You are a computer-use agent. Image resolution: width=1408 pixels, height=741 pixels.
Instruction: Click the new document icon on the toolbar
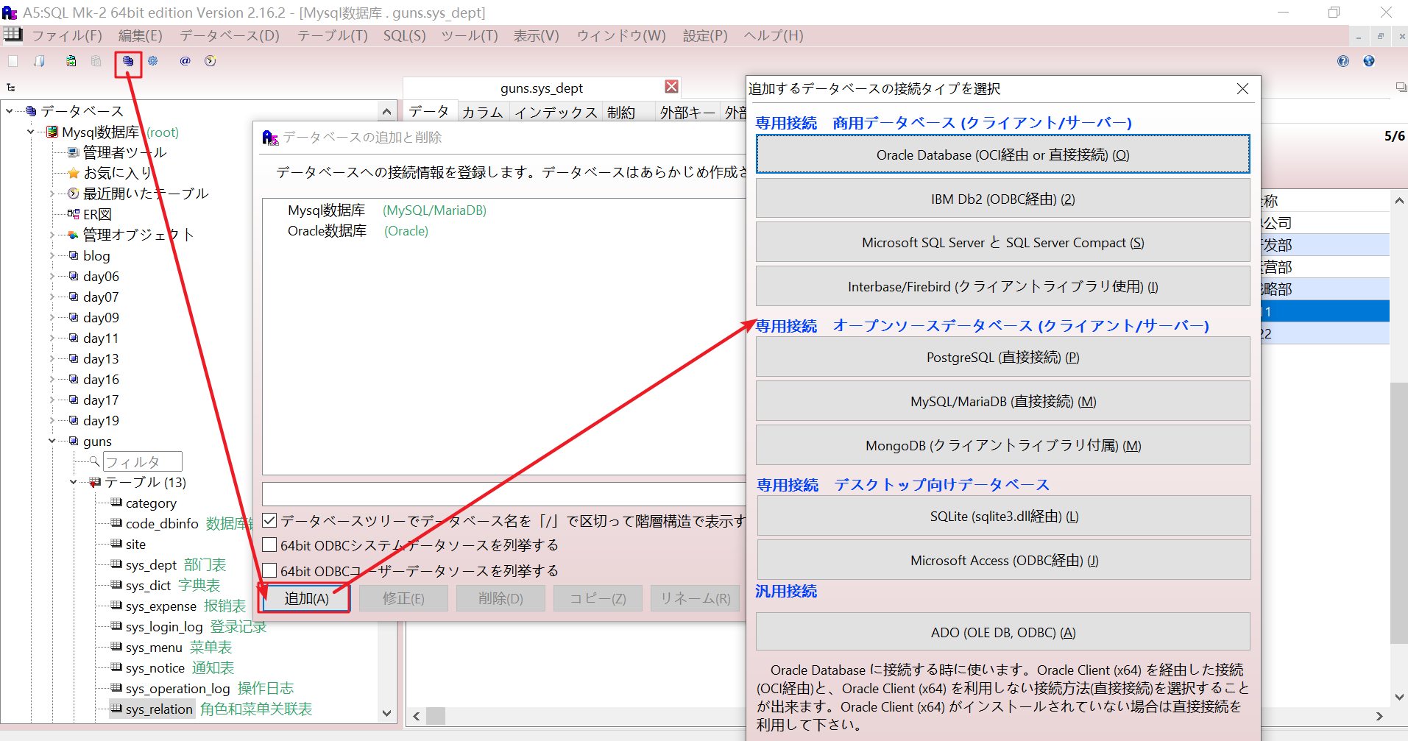click(12, 61)
